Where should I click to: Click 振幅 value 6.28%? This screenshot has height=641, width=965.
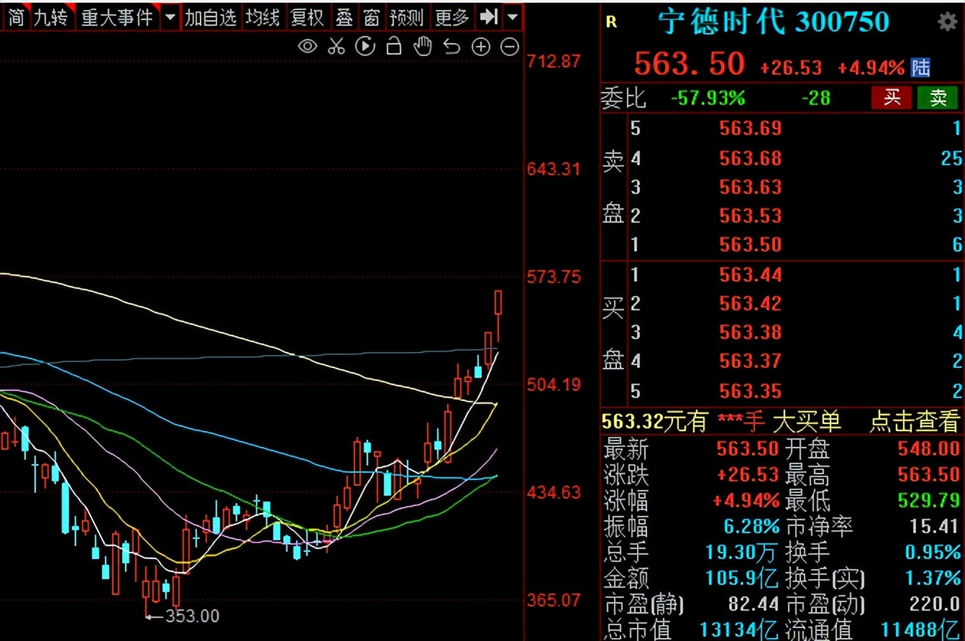[x=751, y=526]
